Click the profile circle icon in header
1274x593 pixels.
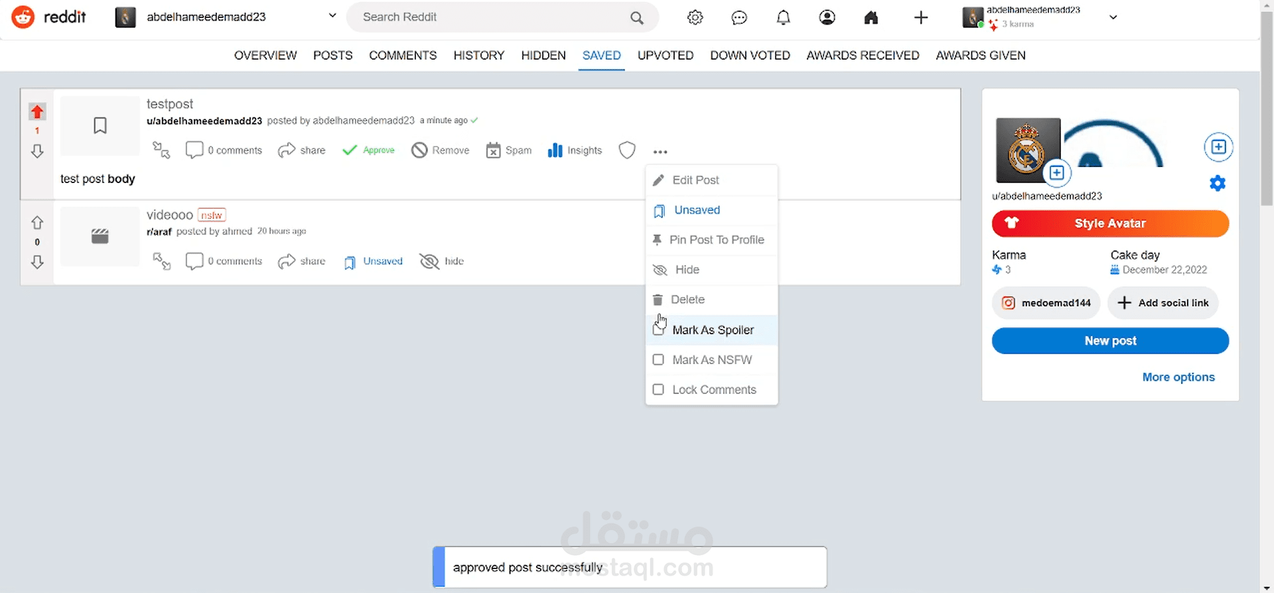827,18
